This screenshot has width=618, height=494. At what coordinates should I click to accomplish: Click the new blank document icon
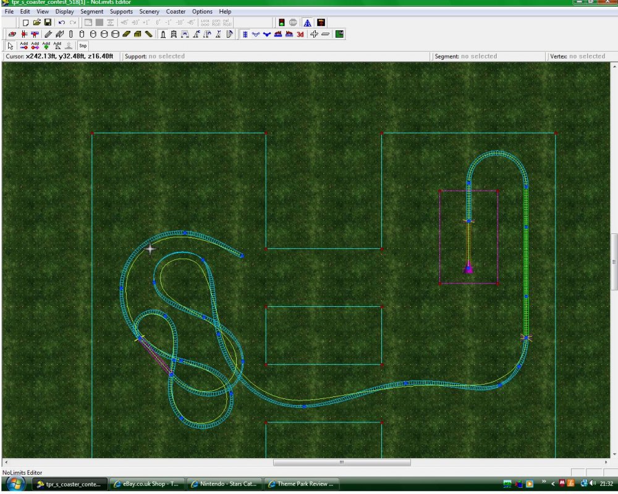pyautogui.click(x=26, y=22)
